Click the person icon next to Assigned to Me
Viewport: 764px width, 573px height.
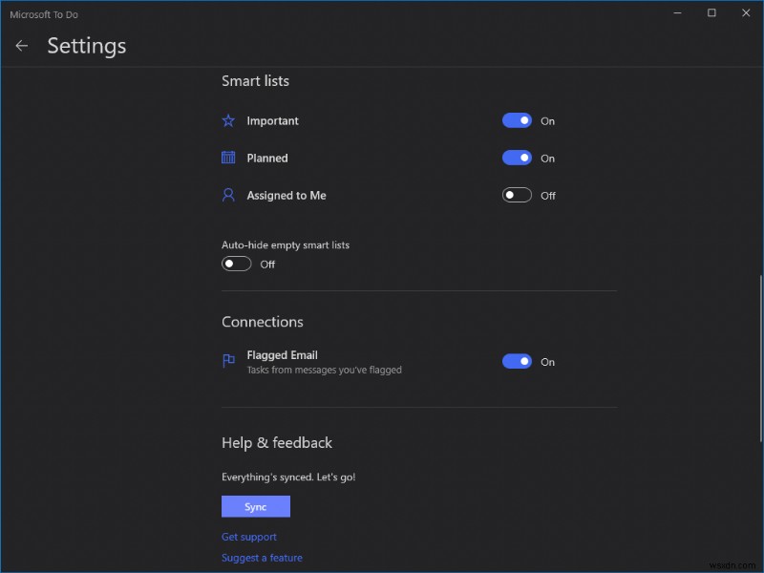(227, 194)
